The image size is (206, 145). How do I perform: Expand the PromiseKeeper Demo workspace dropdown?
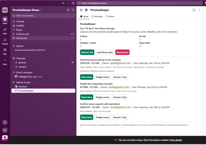pyautogui.click(x=27, y=10)
